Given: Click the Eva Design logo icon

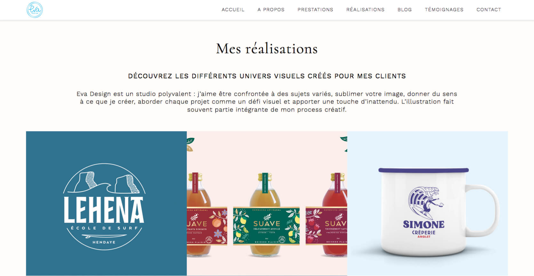Looking at the screenshot, I should (35, 10).
